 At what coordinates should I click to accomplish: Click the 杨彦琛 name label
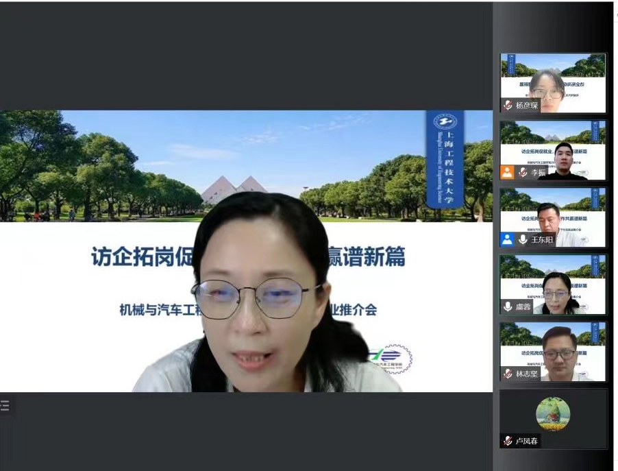point(527,106)
